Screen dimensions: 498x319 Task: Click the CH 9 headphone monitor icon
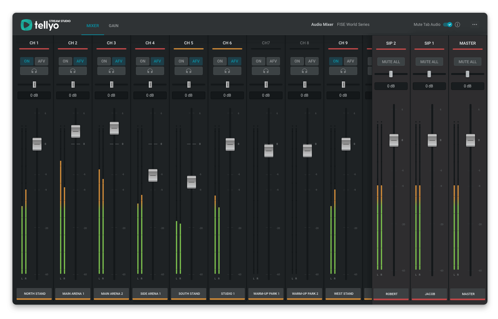343,71
